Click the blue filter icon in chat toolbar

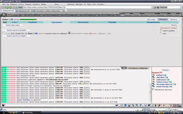[x=125, y=105]
